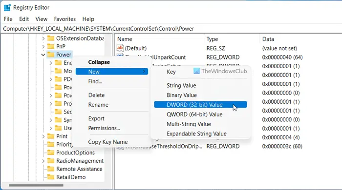342x190 pixels.
Task: Click the PnP folder icon
Action: coord(51,46)
